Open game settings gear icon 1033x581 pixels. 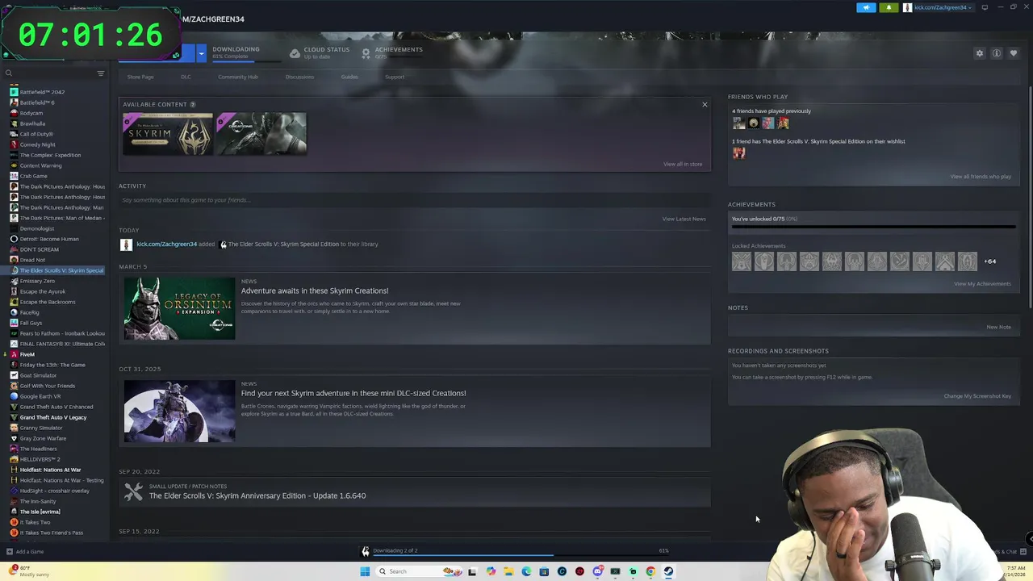click(x=980, y=53)
